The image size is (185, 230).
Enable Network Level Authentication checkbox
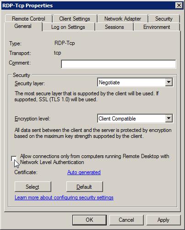click(14, 159)
